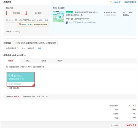Viewport: 138px width, 128px height.
Task: Go back via 返回修改购物车 link
Action: coord(130,2)
